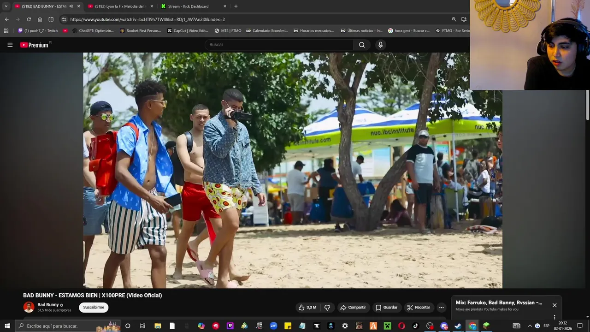Like the video showing 3,3 M
Viewport: 590px width, 332px height.
pyautogui.click(x=307, y=308)
